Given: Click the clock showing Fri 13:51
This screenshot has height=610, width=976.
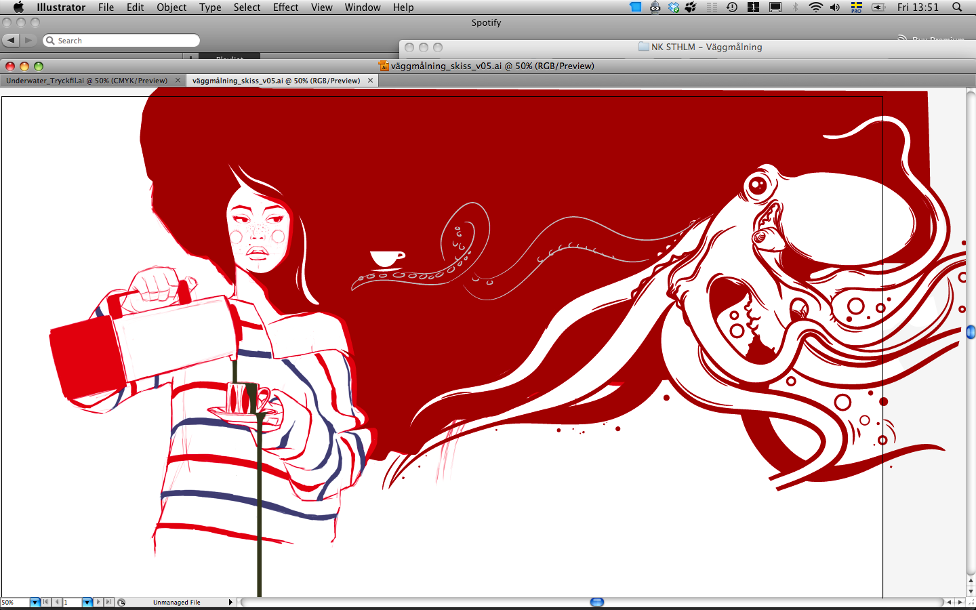Looking at the screenshot, I should 918,7.
